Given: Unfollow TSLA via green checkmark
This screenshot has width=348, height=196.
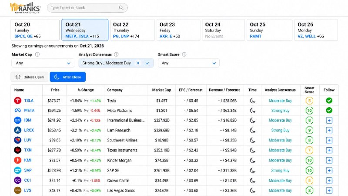Looking at the screenshot, I should (329, 101).
